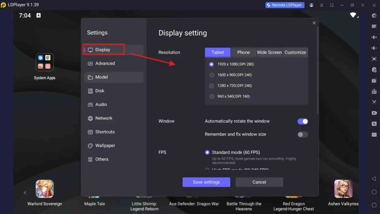Screen dimensions: 380x214
Task: Switch to the Phone resolution tab
Action: coord(243,52)
